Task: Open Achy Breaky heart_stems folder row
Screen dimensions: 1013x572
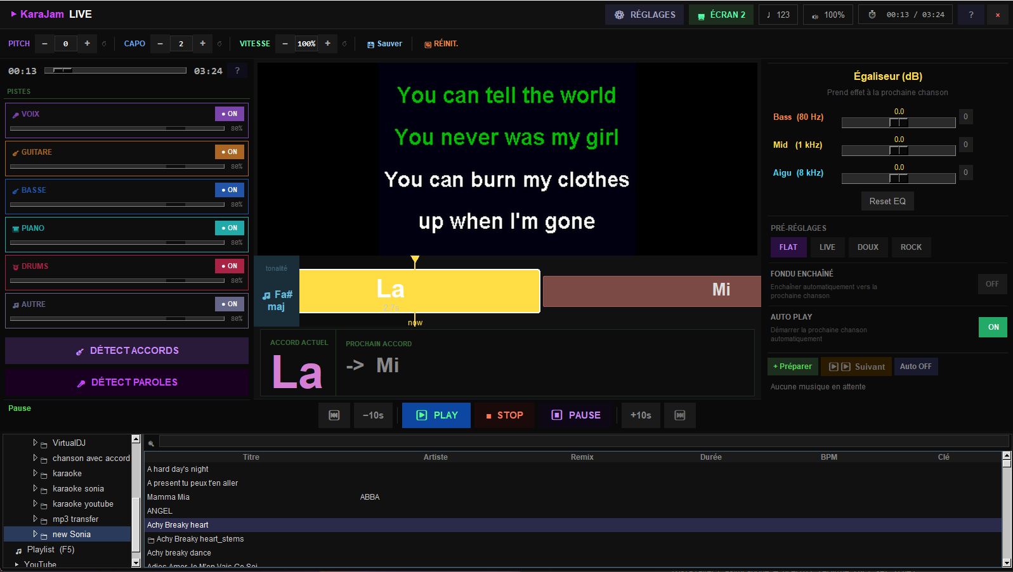Action: [573, 539]
